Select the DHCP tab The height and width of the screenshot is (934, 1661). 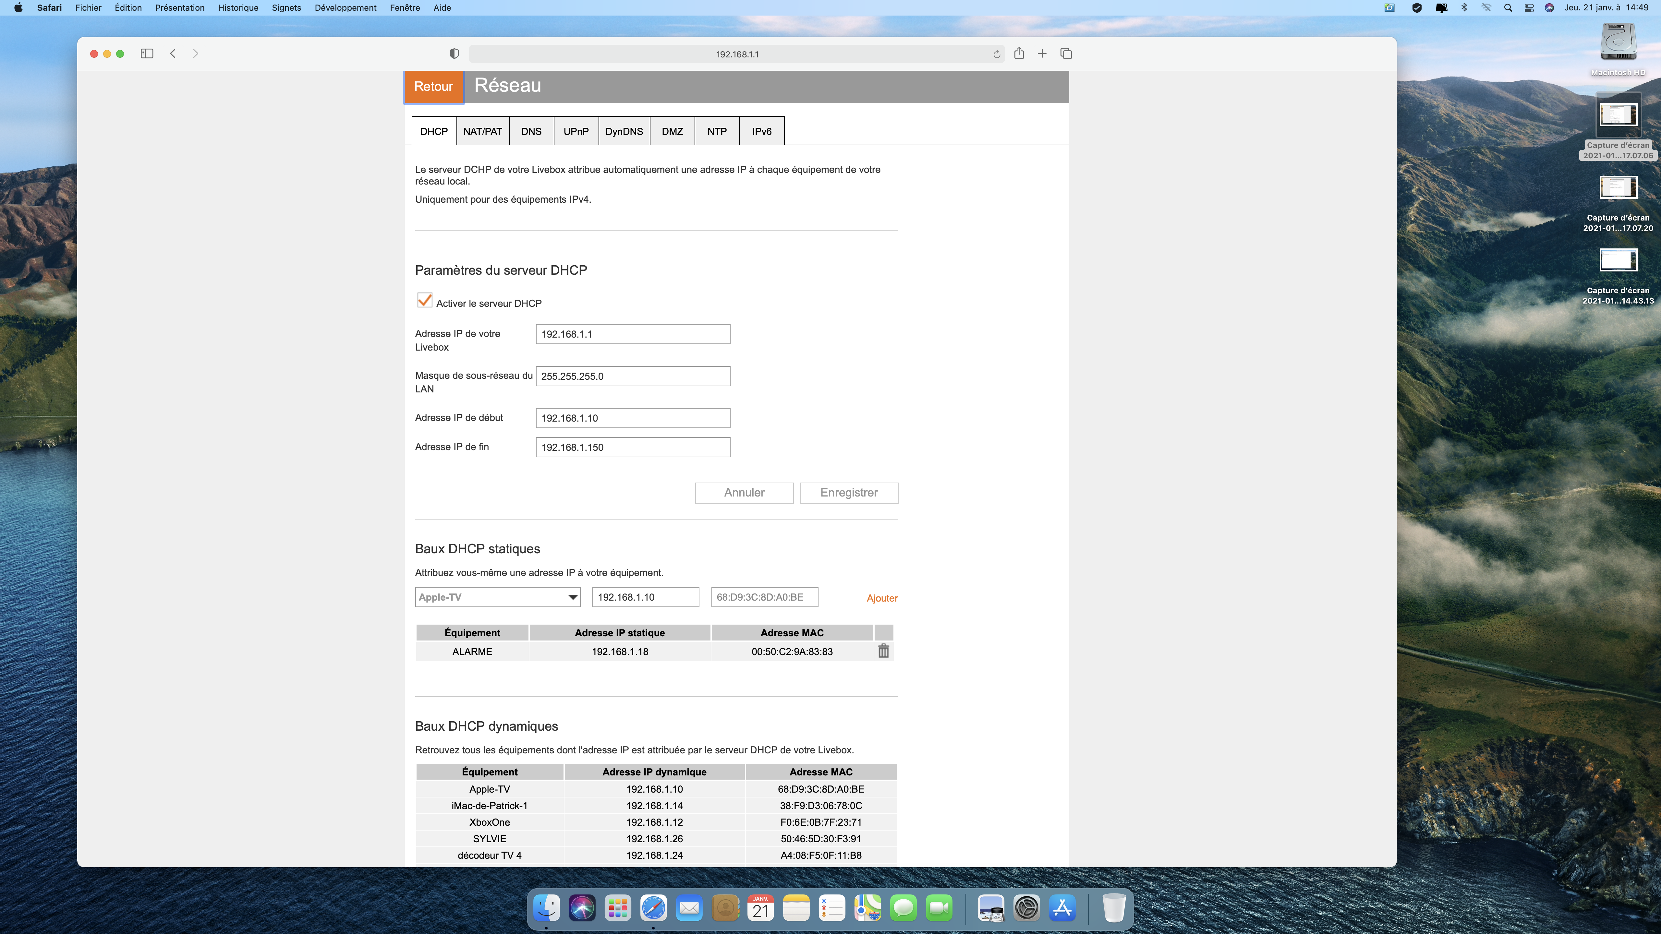pos(434,131)
